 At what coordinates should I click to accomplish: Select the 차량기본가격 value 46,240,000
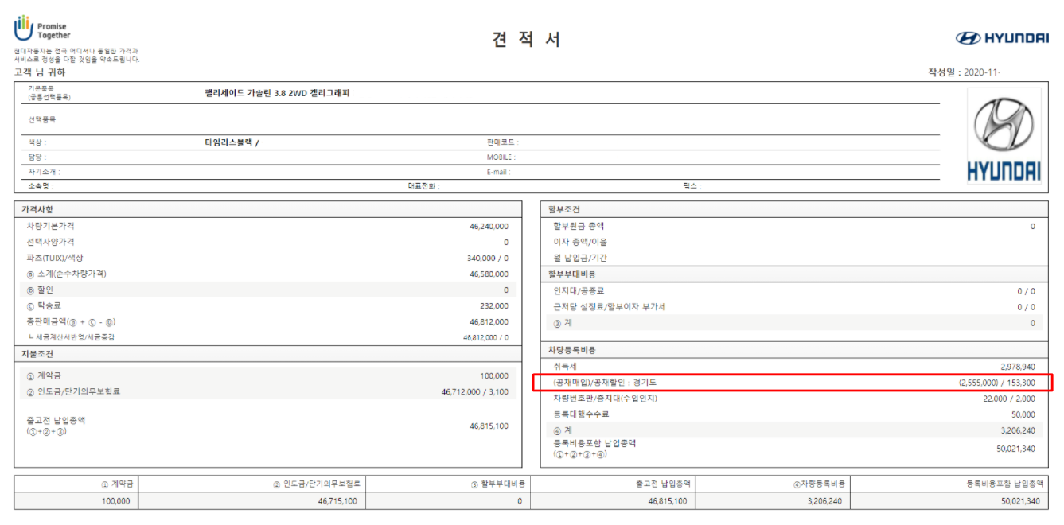tap(489, 227)
